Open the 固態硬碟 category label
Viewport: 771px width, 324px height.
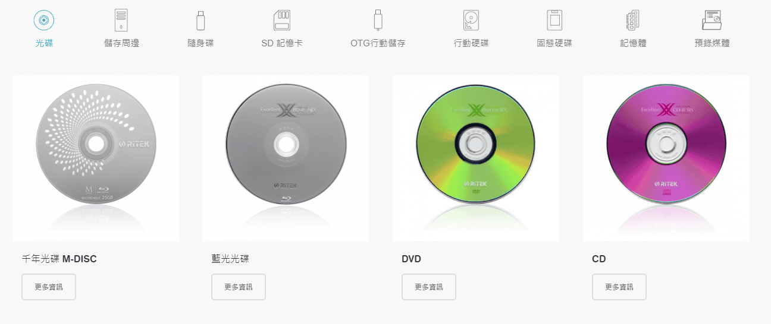click(554, 43)
